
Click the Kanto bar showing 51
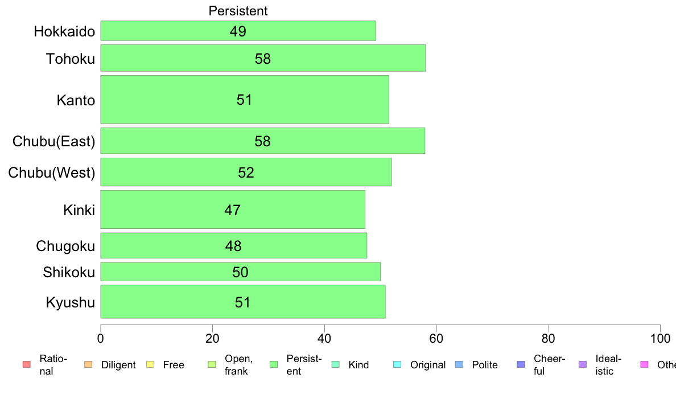point(245,99)
